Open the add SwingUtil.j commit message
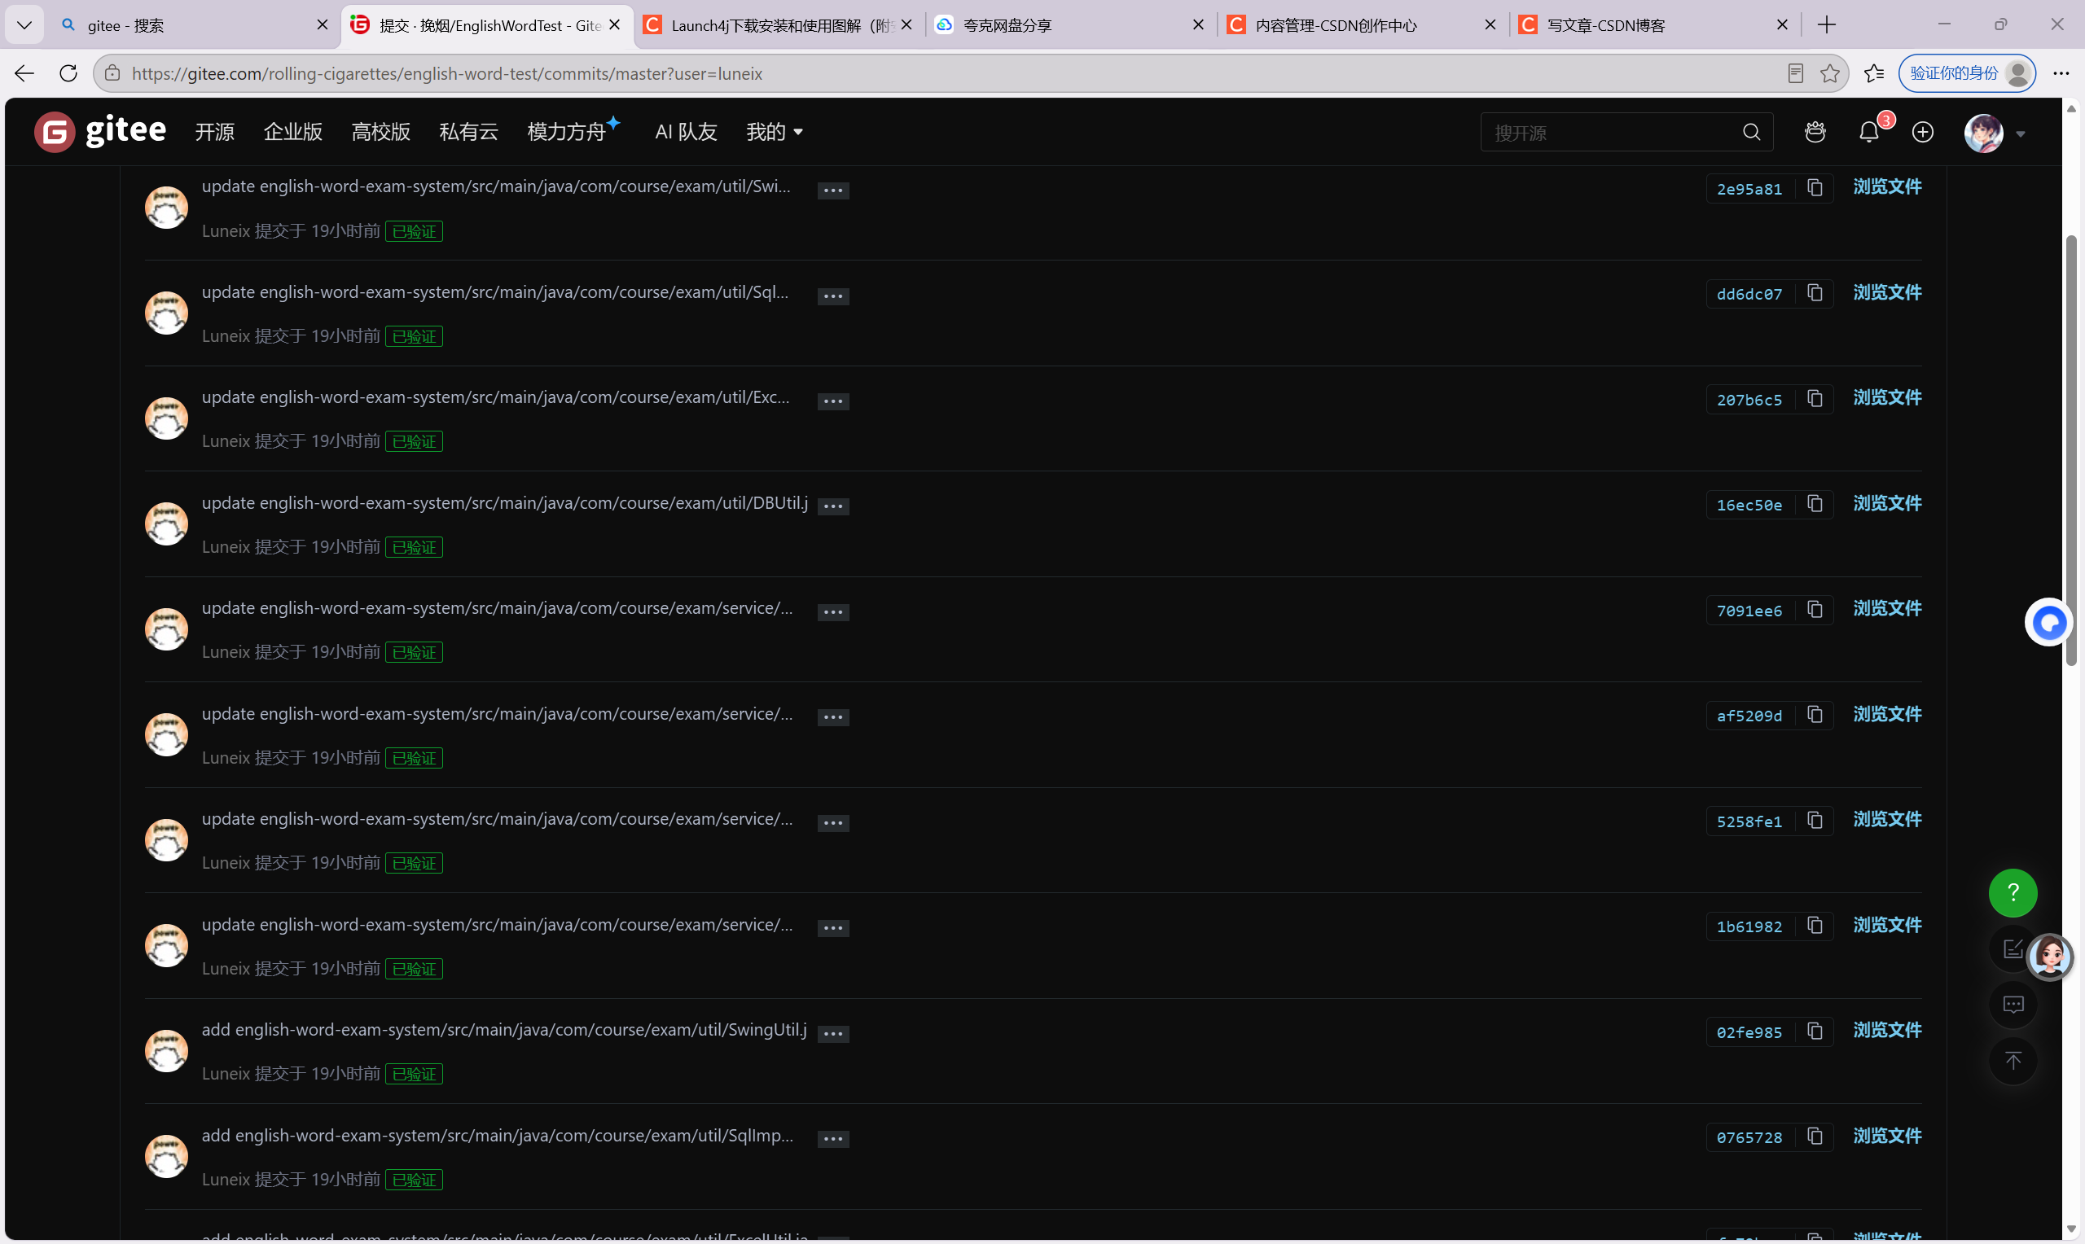Viewport: 2085px width, 1244px height. pyautogui.click(x=504, y=1029)
